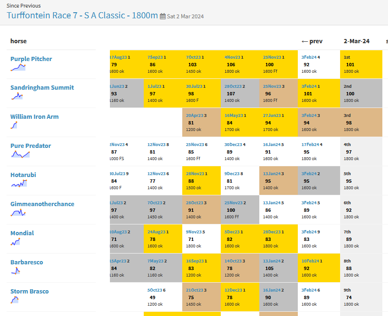Open Purple Pitcher's rating sparkline chart
The height and width of the screenshot is (316, 388).
pyautogui.click(x=18, y=68)
